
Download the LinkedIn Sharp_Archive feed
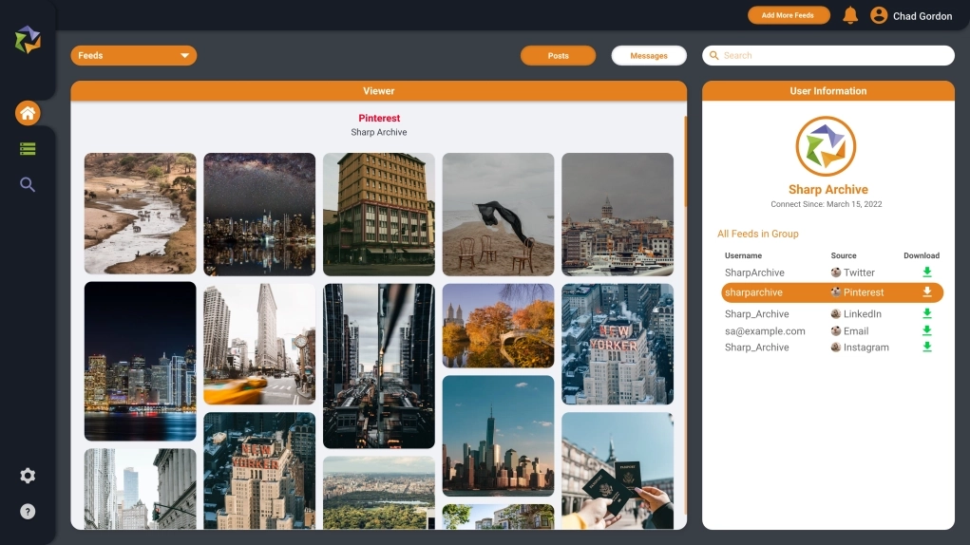click(926, 314)
